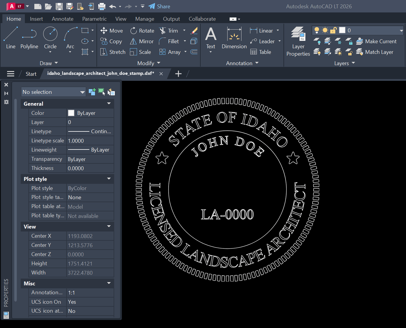
Task: Collapse the General properties section
Action: click(x=109, y=104)
